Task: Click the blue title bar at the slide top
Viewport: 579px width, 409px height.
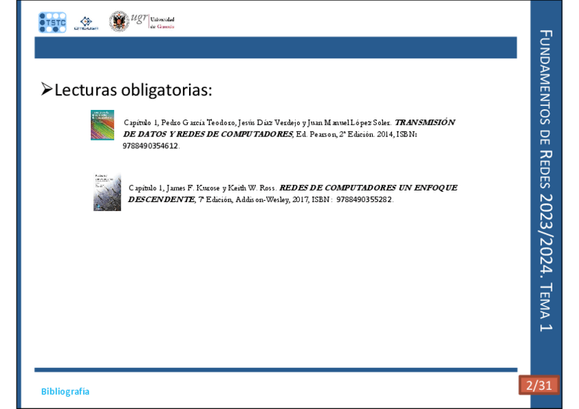Action: click(x=275, y=48)
